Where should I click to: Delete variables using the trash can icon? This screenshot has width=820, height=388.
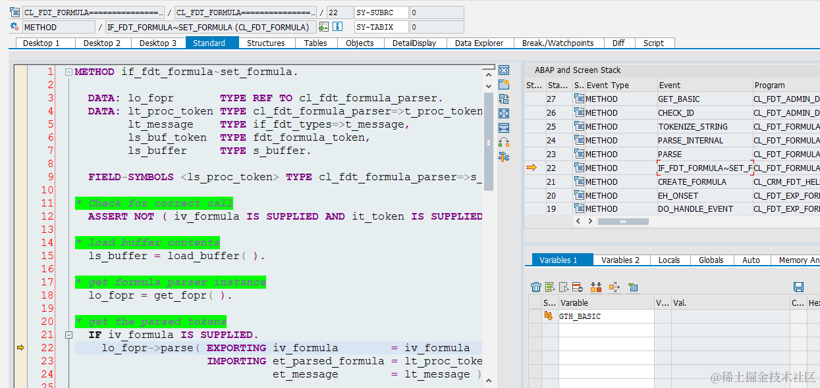pos(536,287)
